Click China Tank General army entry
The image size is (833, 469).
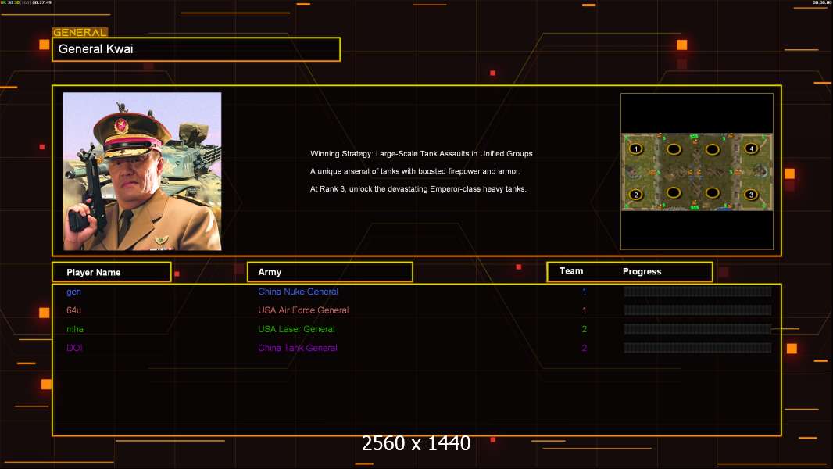[298, 348]
